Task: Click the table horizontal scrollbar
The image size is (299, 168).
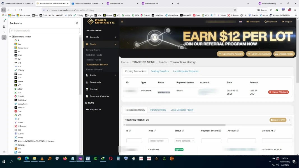Action: 175,125
